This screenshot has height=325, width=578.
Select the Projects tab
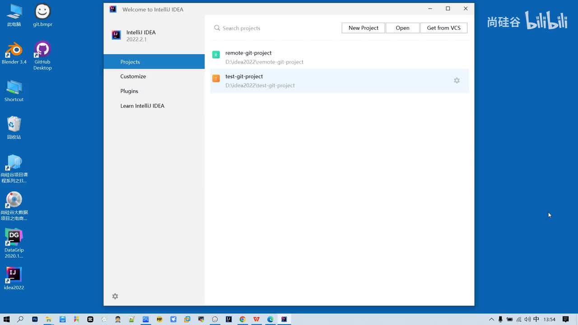coord(154,62)
